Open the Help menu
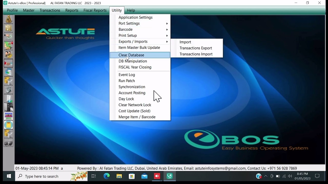The height and width of the screenshot is (184, 328). (131, 10)
